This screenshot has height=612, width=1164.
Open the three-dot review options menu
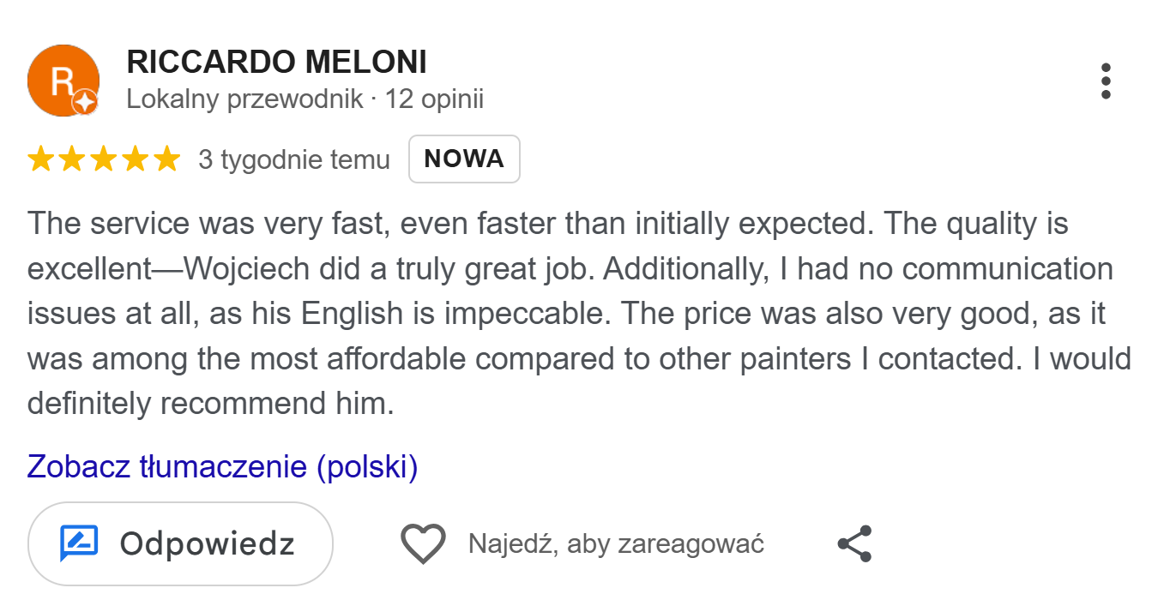pyautogui.click(x=1106, y=81)
